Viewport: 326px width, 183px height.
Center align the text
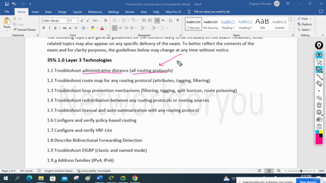(120, 28)
